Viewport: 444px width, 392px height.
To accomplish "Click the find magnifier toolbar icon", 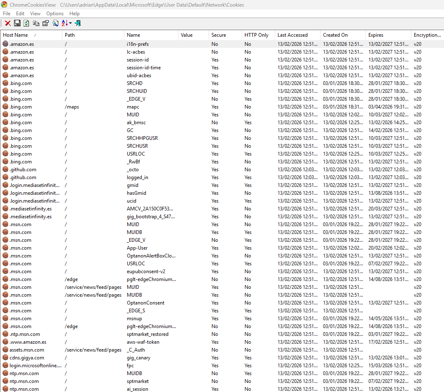I will click(x=55, y=23).
